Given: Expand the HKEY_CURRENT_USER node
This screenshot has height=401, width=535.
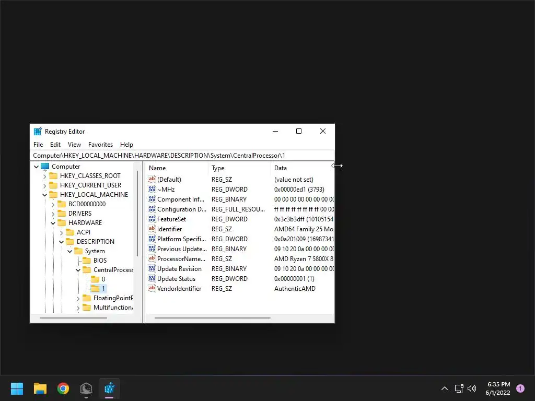Looking at the screenshot, I should [45, 185].
